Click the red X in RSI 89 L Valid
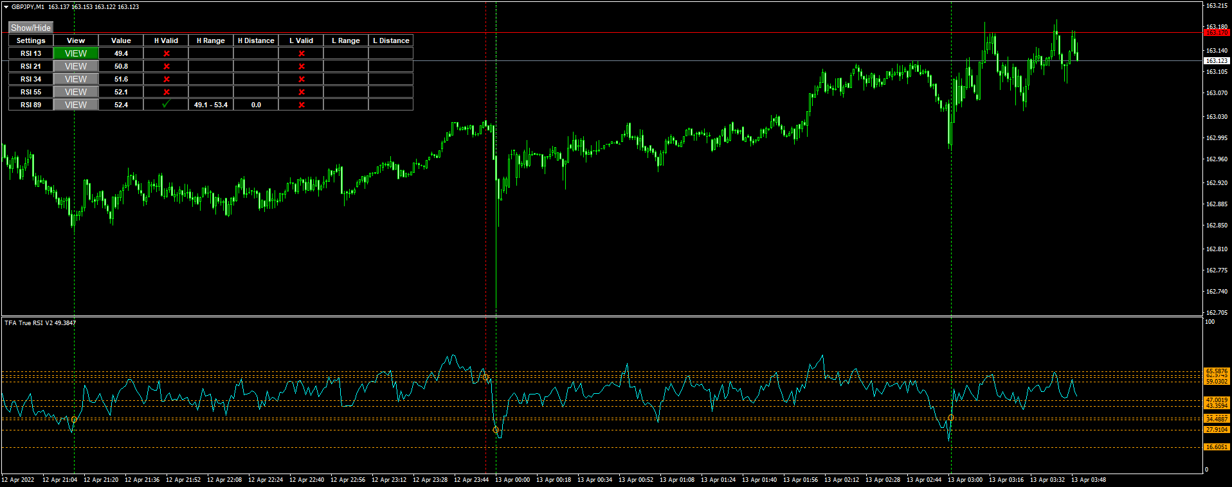This screenshot has width=1232, height=487. tap(301, 105)
